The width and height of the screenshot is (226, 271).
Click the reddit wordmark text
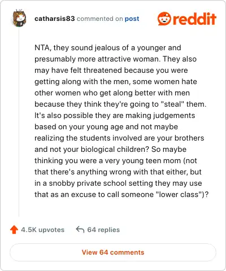(x=194, y=19)
